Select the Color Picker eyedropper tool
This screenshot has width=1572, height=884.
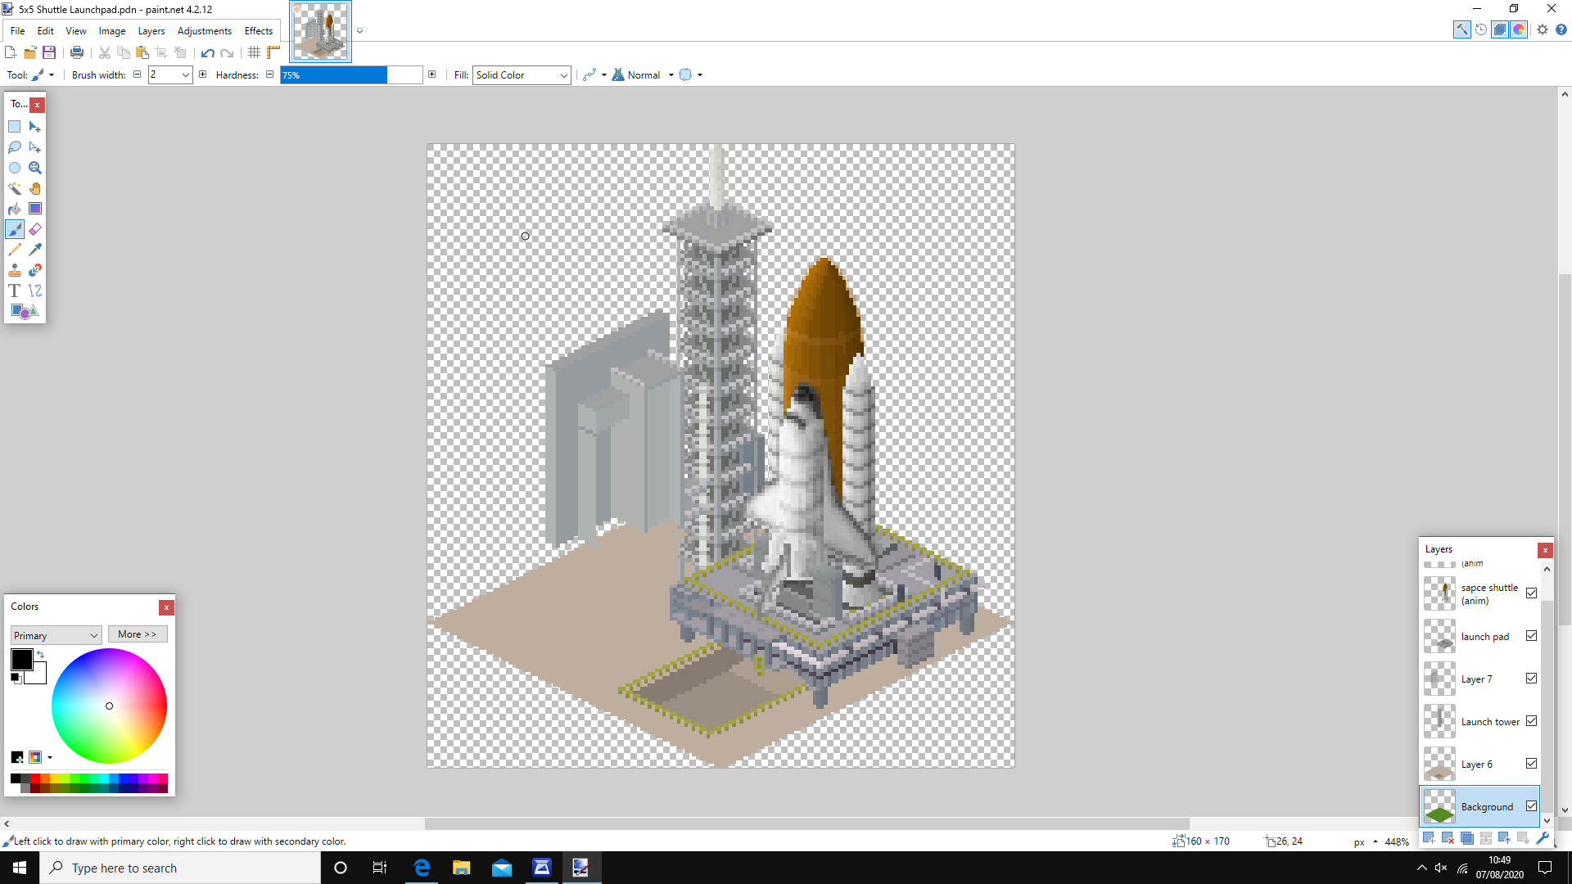(x=35, y=250)
